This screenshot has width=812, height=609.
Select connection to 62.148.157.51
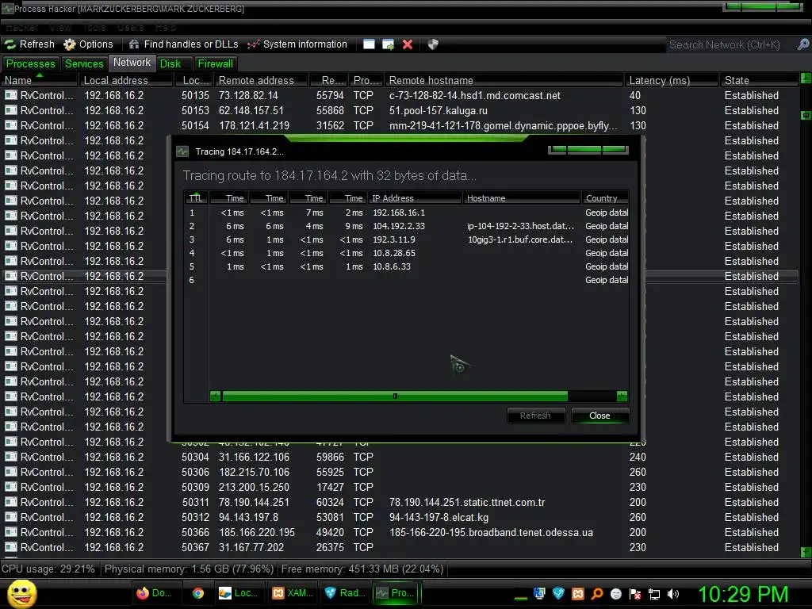tap(400, 110)
